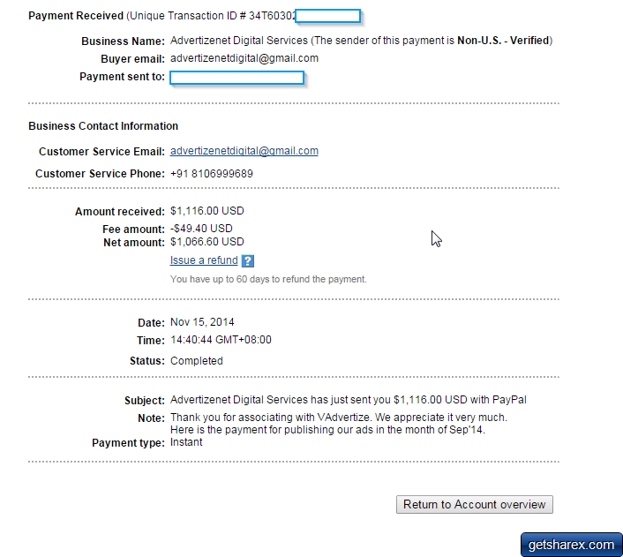Select the note line about Sep'14 ads payment
Image resolution: width=623 pixels, height=557 pixels.
point(327,430)
